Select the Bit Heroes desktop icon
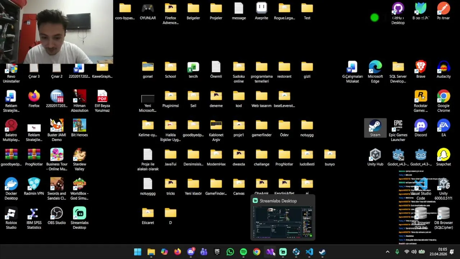The image size is (460, 259). pos(79,128)
